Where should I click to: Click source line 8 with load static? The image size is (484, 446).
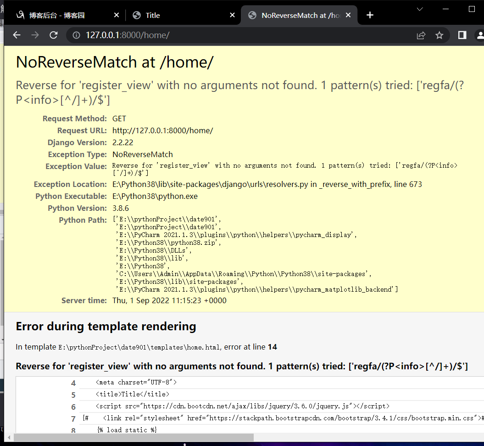[x=127, y=430]
